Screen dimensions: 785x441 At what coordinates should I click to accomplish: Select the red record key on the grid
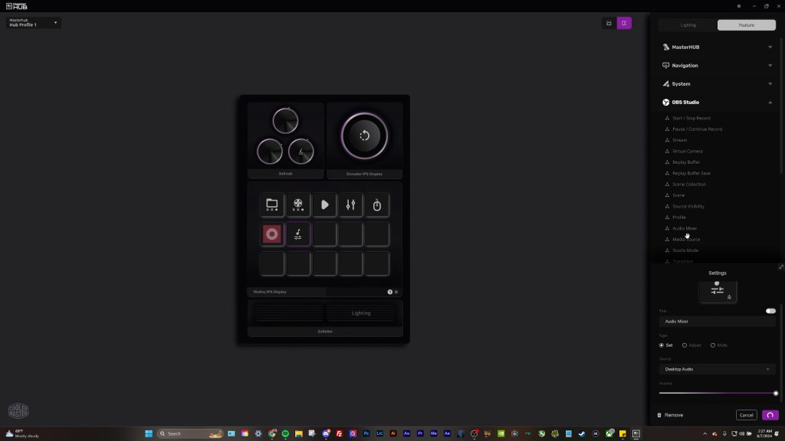pyautogui.click(x=271, y=234)
